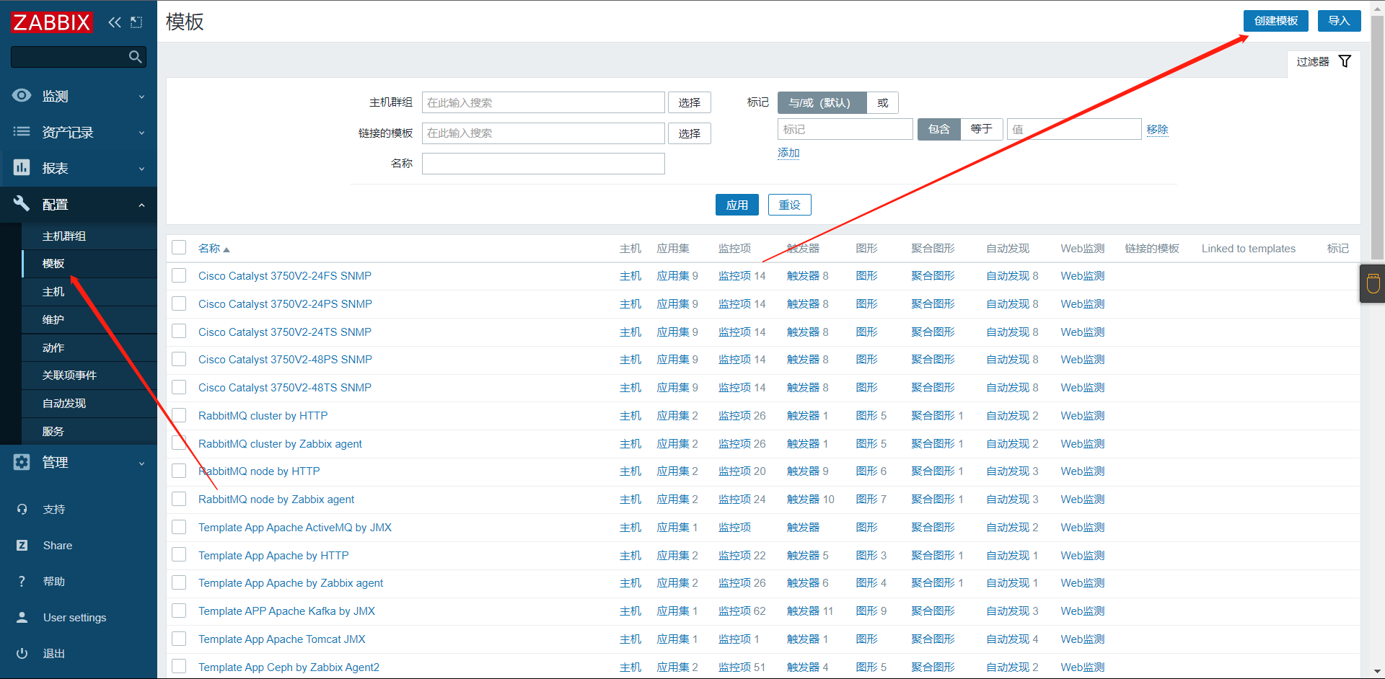Click the user icon for User settings

point(22,618)
